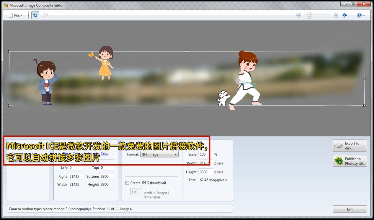This screenshot has width=374, height=220.
Task: Click the thumbnail longest dimension field
Action: click(135, 192)
